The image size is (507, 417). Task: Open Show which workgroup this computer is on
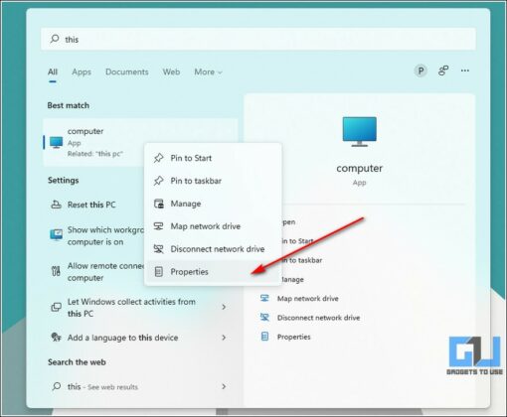pyautogui.click(x=96, y=235)
